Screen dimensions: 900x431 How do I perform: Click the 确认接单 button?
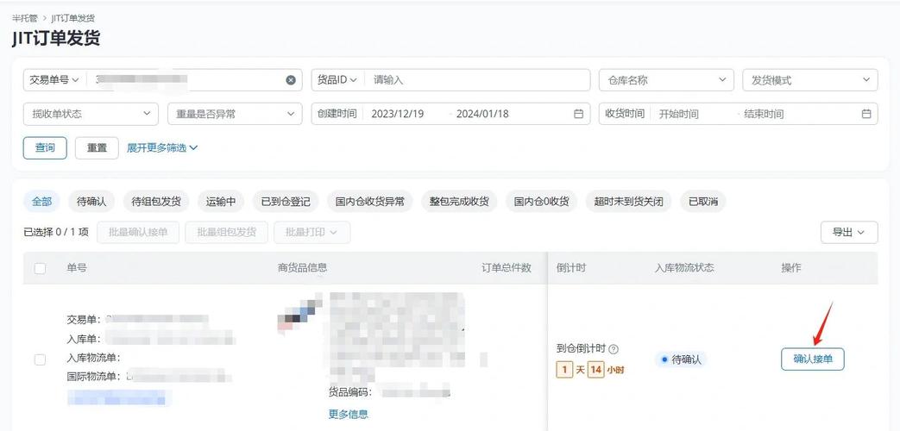[x=812, y=359]
